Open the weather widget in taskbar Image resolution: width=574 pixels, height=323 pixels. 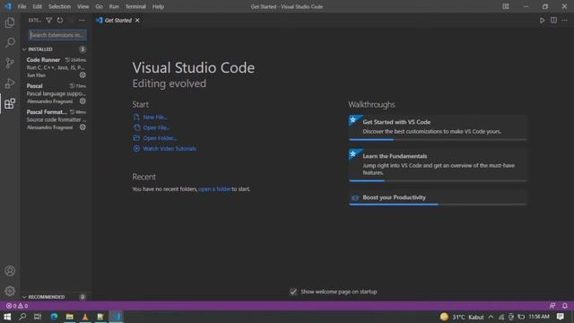pos(462,317)
